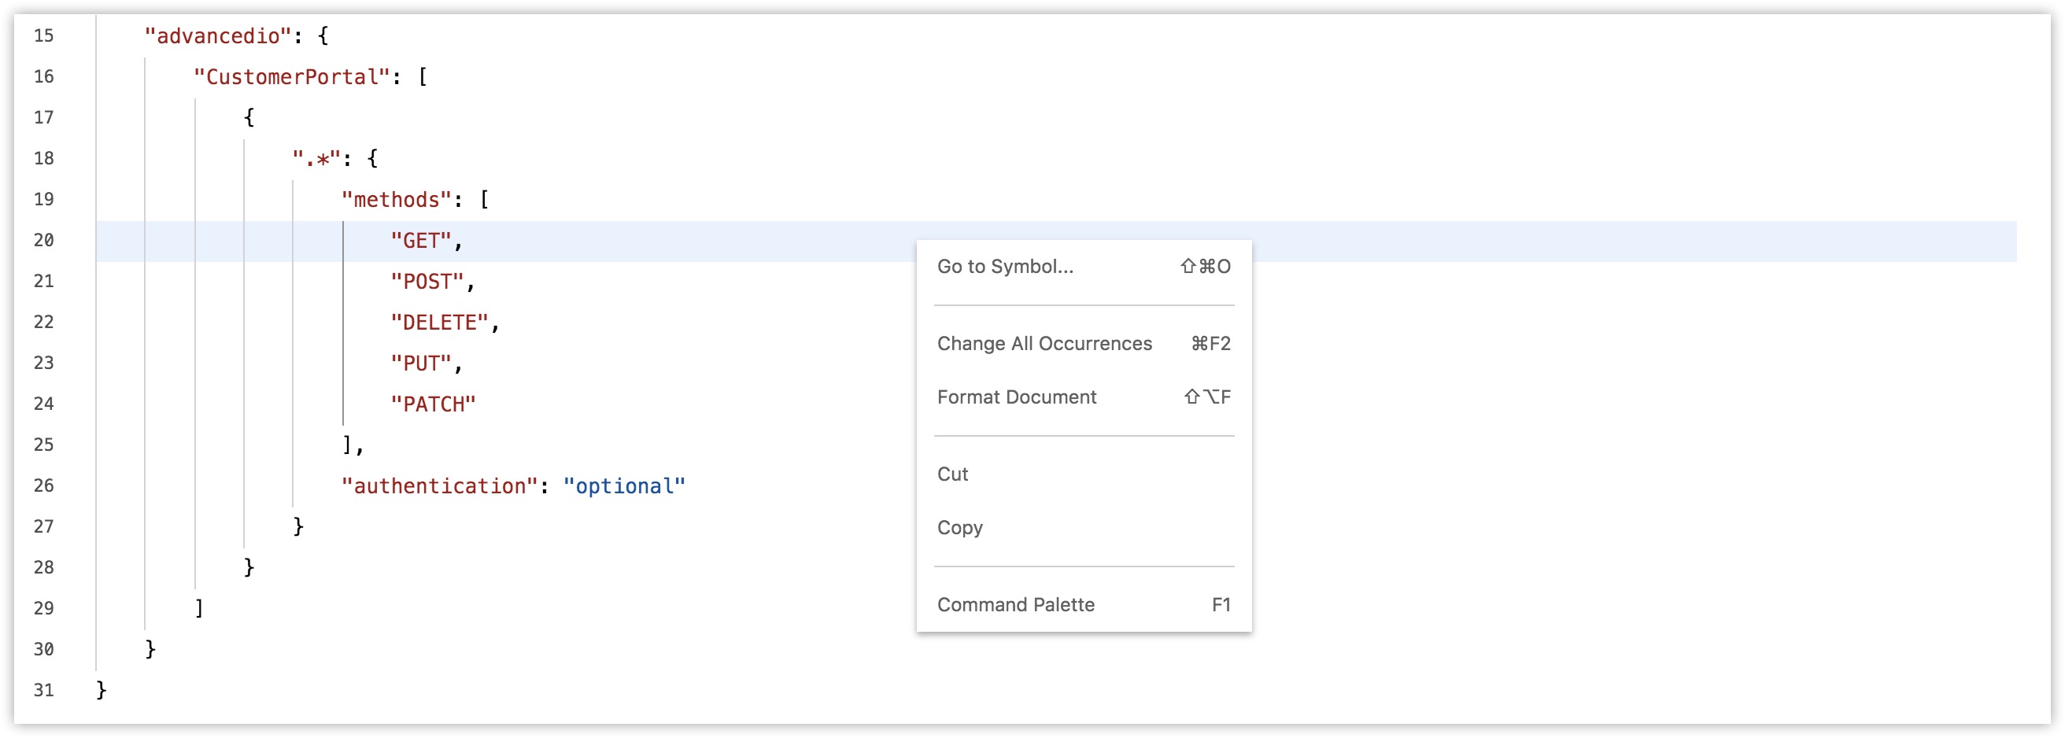Click line number 31 in the gutter

[x=44, y=690]
